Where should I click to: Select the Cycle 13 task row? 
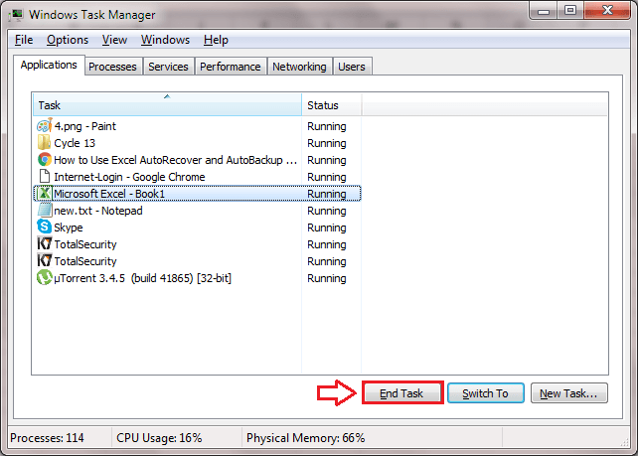click(197, 143)
